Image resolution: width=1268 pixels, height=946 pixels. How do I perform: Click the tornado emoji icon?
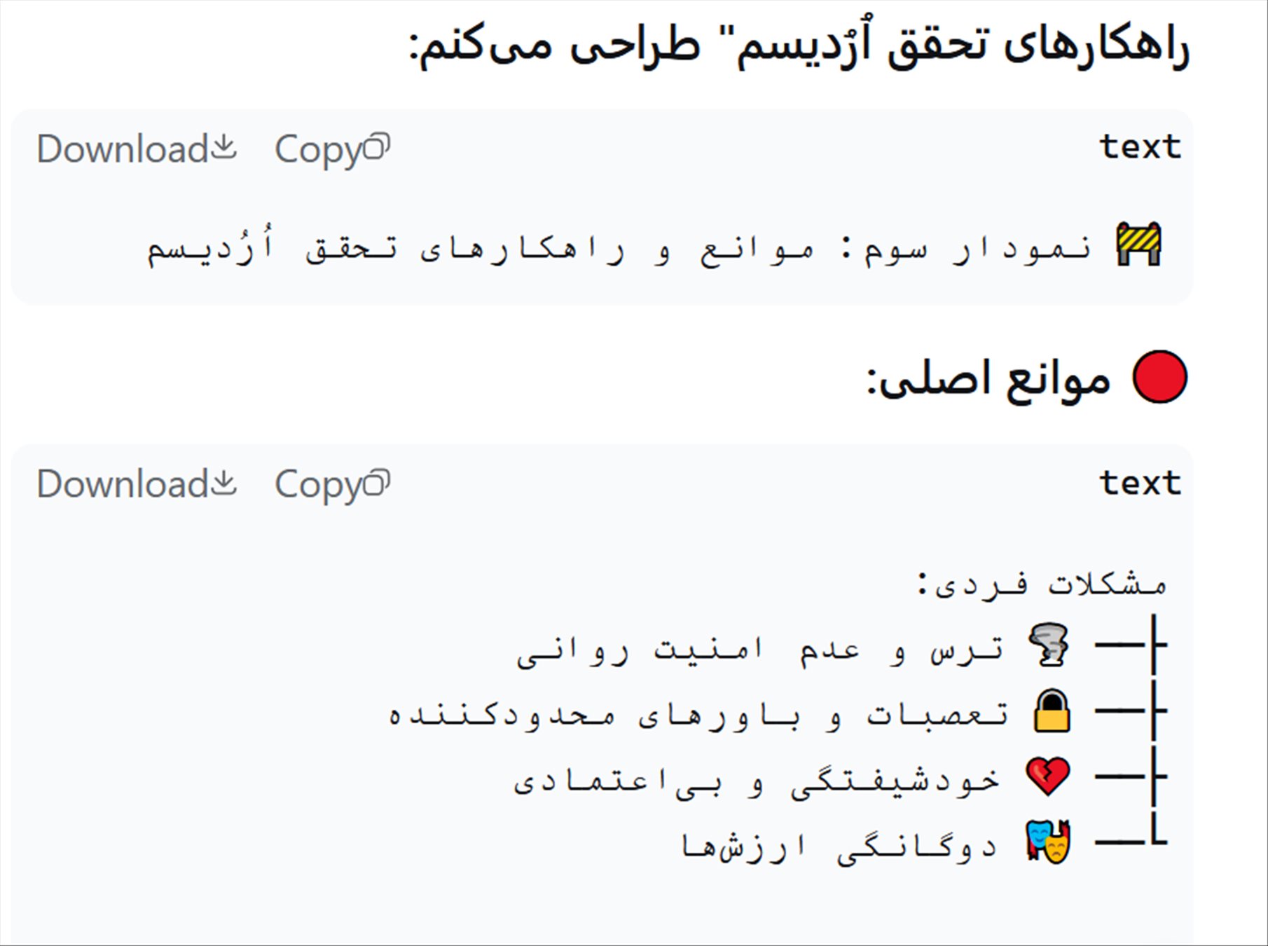(1048, 645)
